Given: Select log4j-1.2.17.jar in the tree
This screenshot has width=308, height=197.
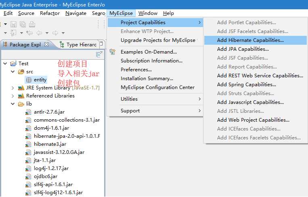Looking at the screenshot, I should (x=51, y=168).
